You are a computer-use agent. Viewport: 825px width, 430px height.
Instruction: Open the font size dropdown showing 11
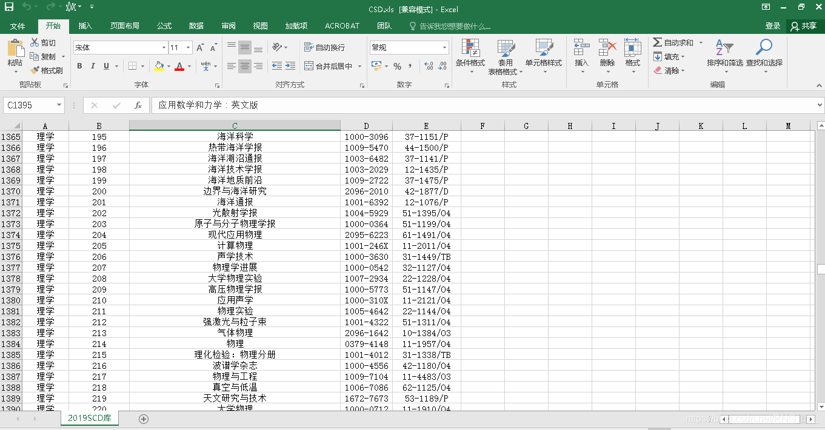189,48
